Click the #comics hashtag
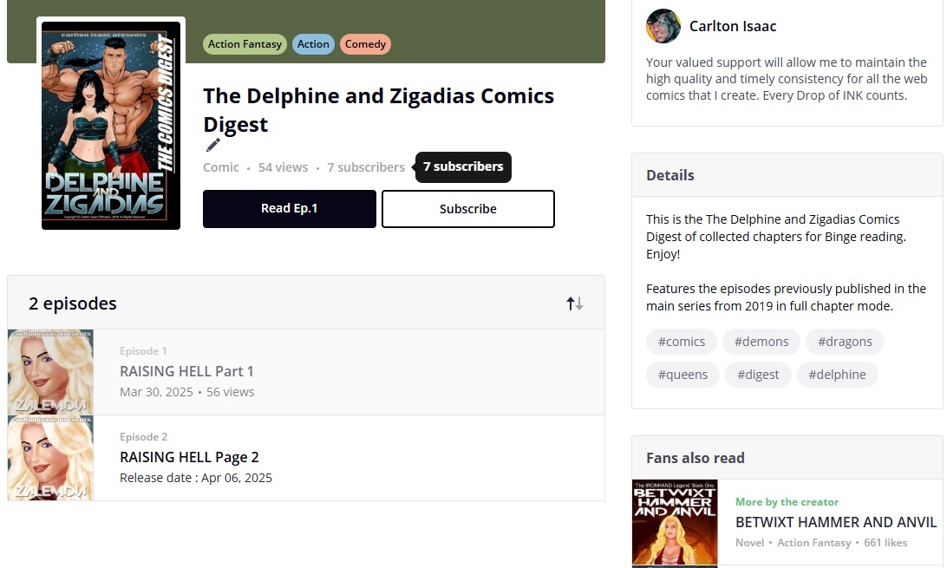 tap(682, 342)
